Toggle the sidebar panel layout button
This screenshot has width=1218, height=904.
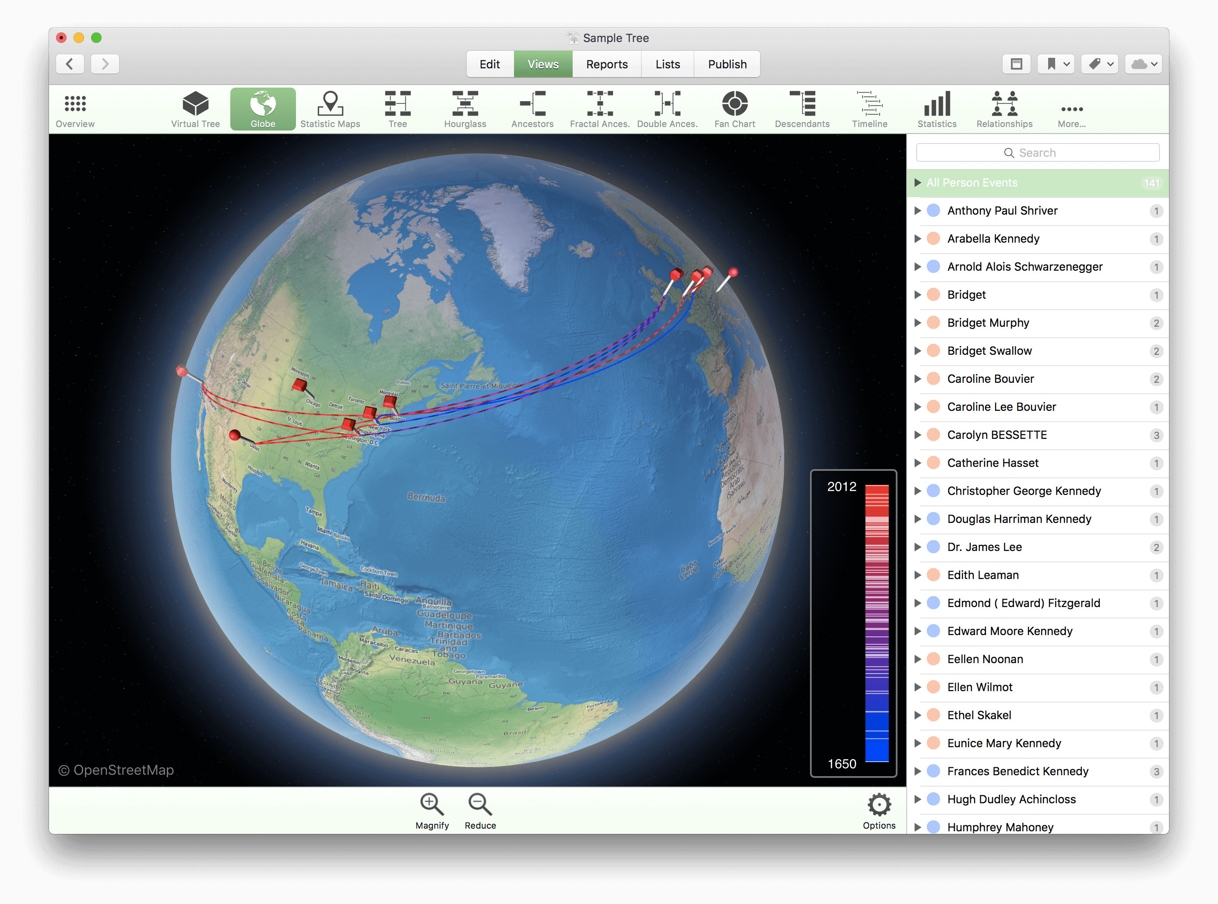(x=1016, y=64)
